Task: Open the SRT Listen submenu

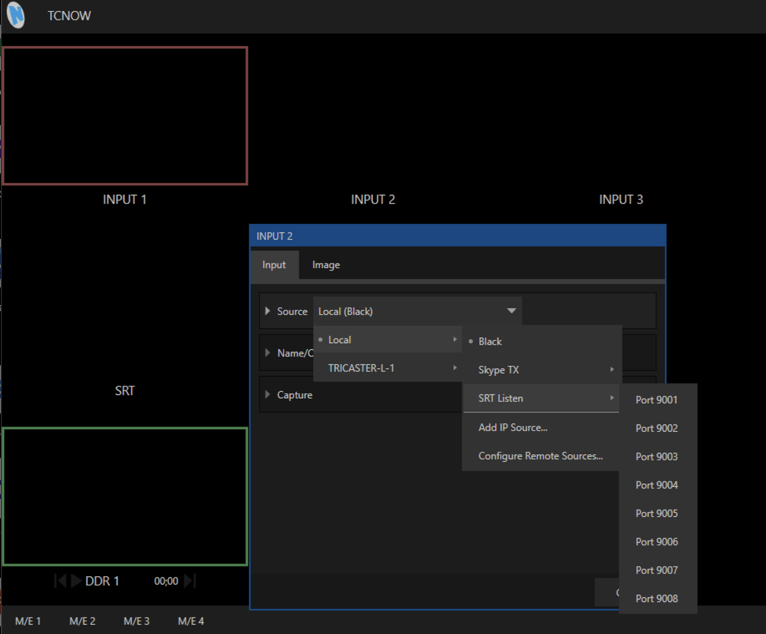Action: click(541, 398)
